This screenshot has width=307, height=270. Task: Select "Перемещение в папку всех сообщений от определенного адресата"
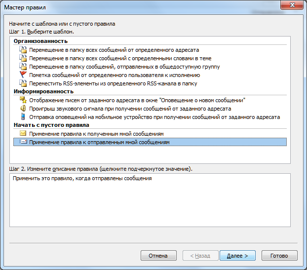click(x=114, y=50)
